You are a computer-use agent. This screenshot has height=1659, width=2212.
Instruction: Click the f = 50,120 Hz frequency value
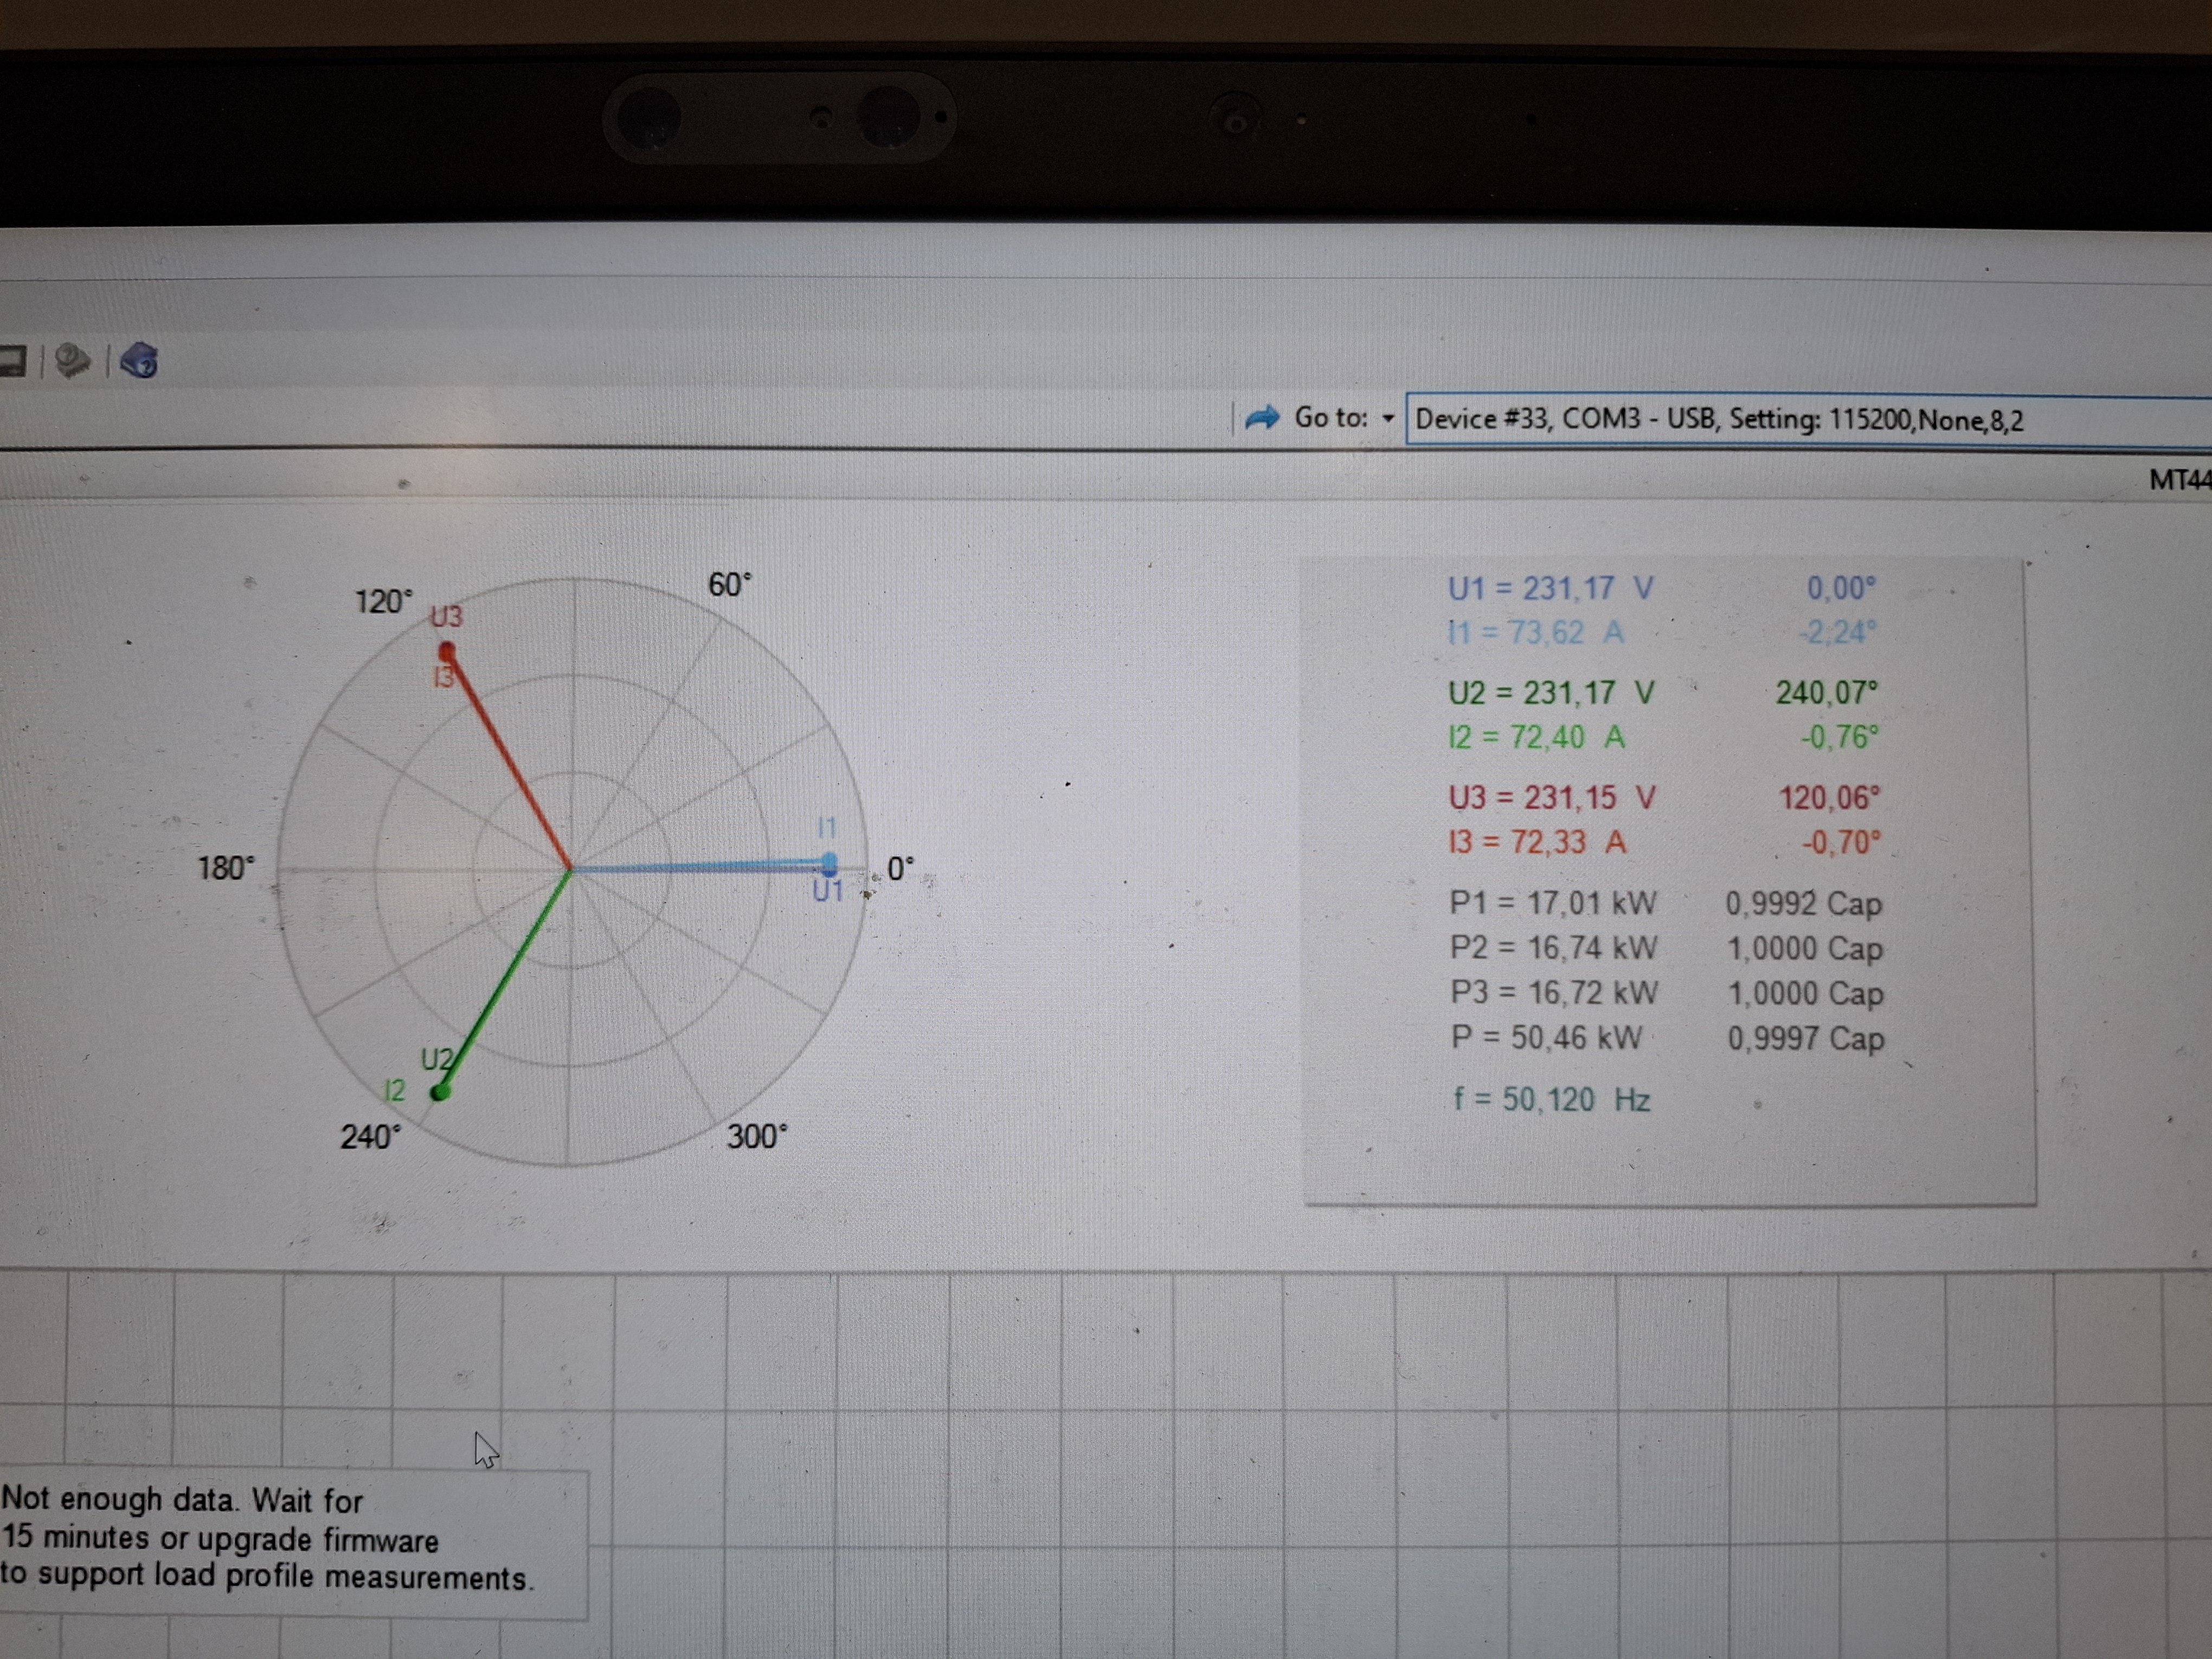[1551, 1099]
